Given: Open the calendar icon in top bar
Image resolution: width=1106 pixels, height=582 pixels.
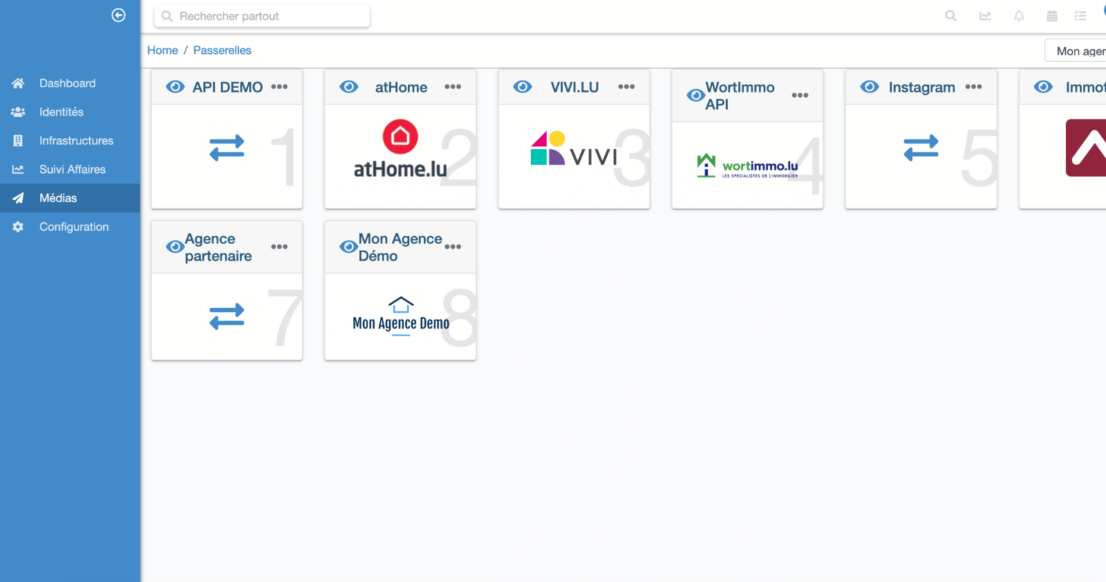Looking at the screenshot, I should (x=1052, y=16).
